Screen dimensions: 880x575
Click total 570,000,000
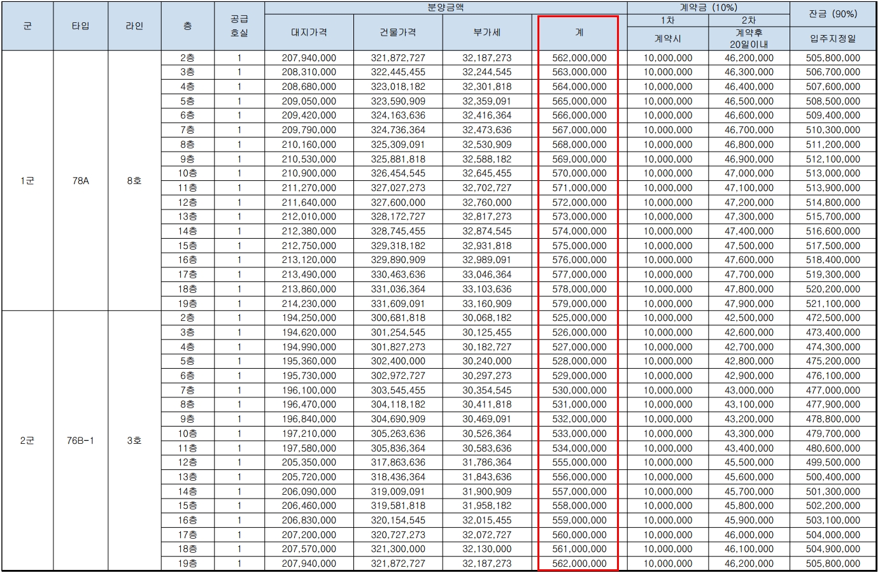[x=579, y=173]
